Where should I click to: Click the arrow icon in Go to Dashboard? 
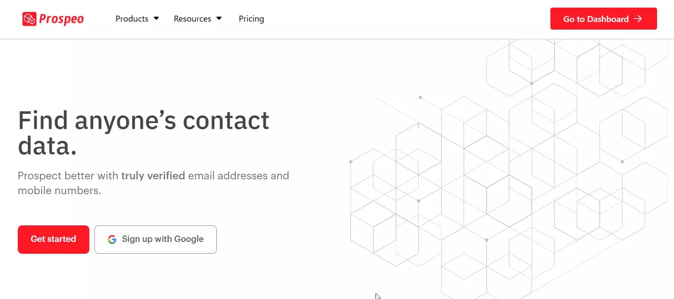(x=638, y=19)
